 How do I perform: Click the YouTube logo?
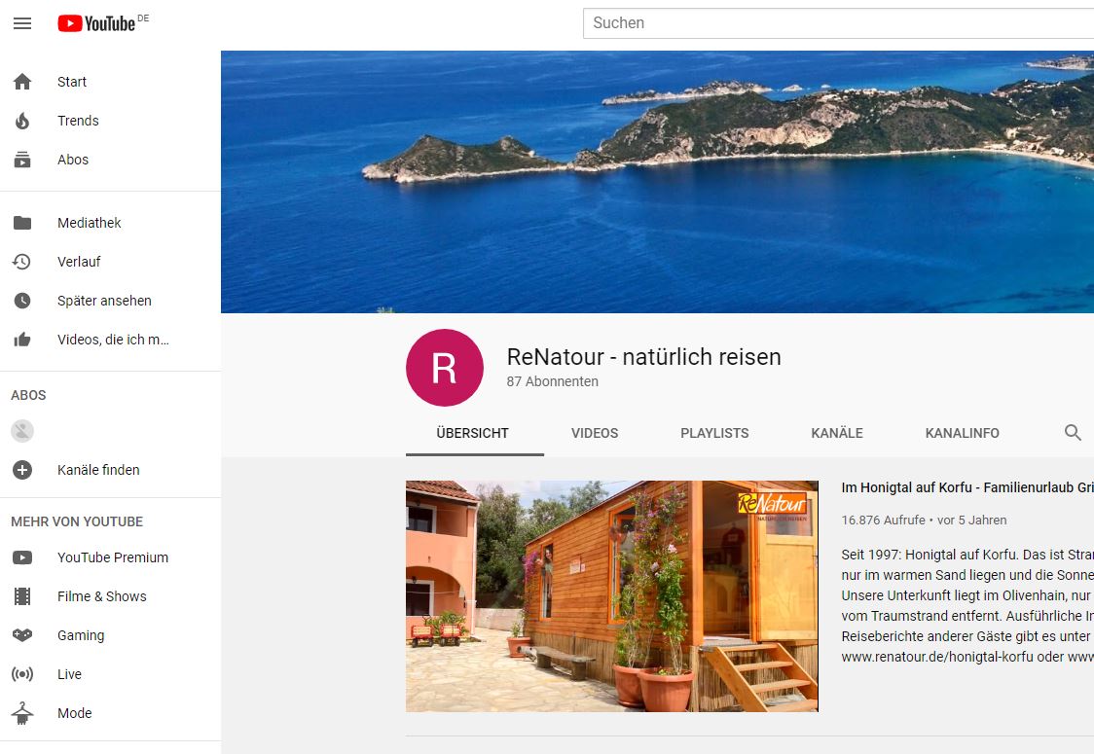96,23
